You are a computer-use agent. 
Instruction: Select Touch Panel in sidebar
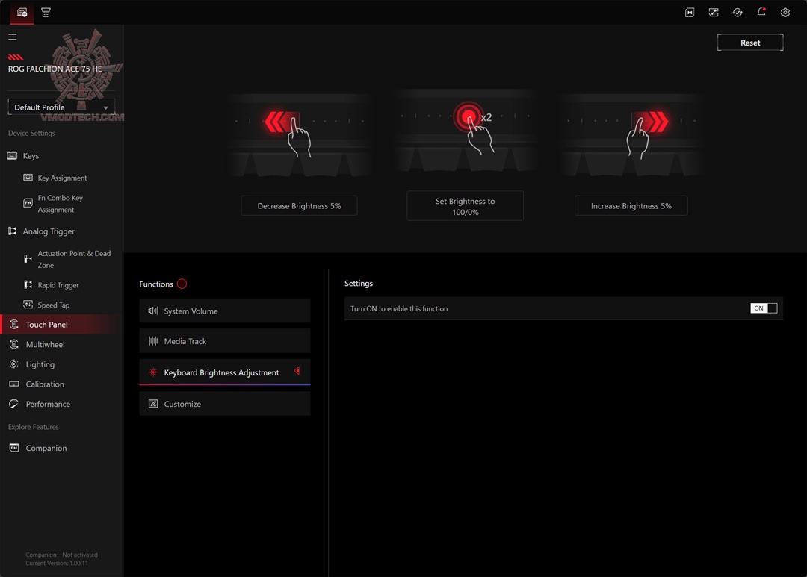(x=61, y=325)
